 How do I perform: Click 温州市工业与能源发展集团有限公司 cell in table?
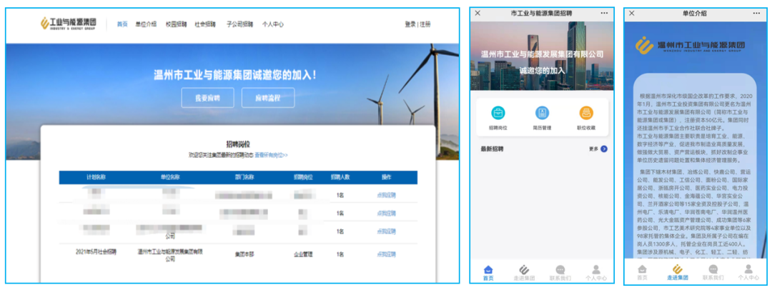pos(170,255)
